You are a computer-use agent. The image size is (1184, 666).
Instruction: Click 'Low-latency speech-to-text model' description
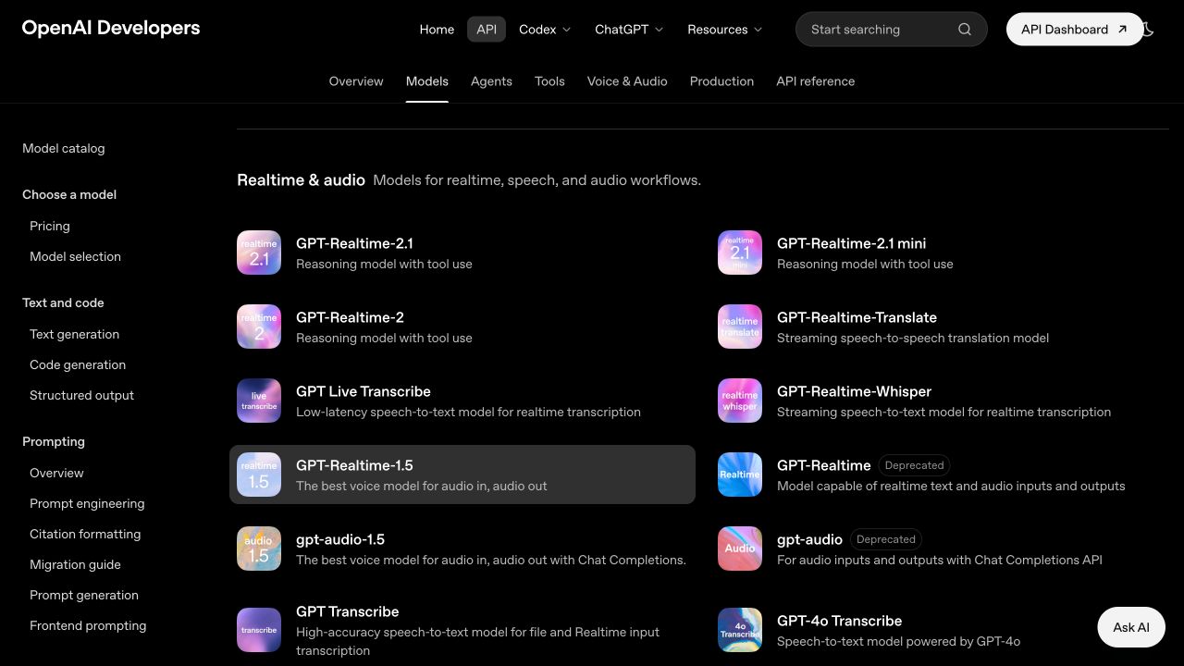468,412
